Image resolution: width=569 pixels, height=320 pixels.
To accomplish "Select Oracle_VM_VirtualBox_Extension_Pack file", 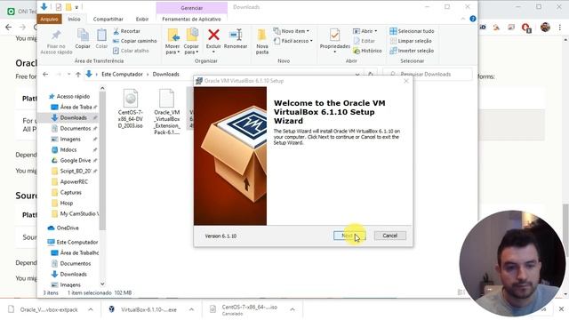I will tap(167, 112).
